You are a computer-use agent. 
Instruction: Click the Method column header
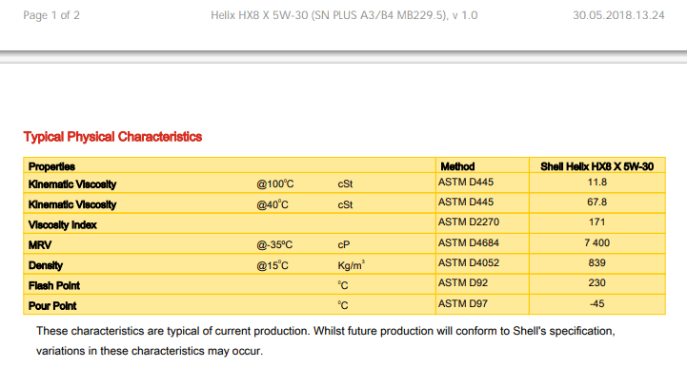[457, 166]
